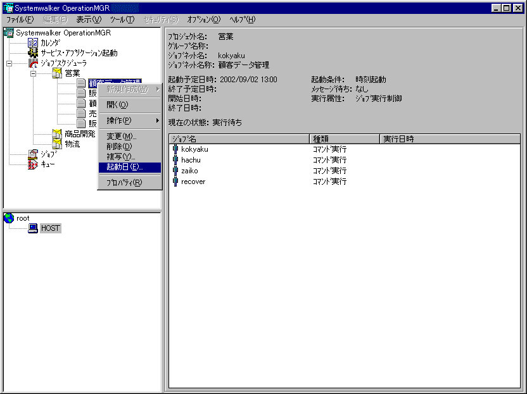Select the キュー tree label

coord(48,164)
